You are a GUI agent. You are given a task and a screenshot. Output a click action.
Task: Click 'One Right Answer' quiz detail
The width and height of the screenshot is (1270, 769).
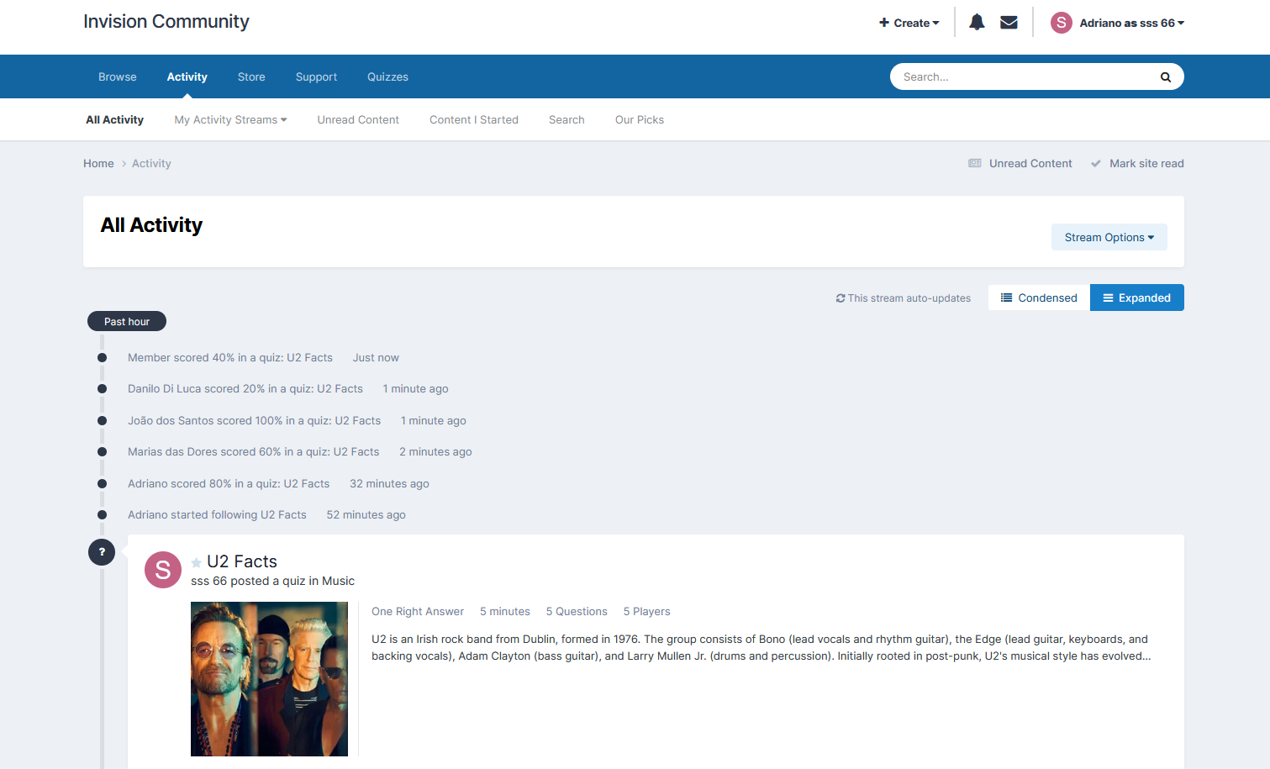pos(418,612)
